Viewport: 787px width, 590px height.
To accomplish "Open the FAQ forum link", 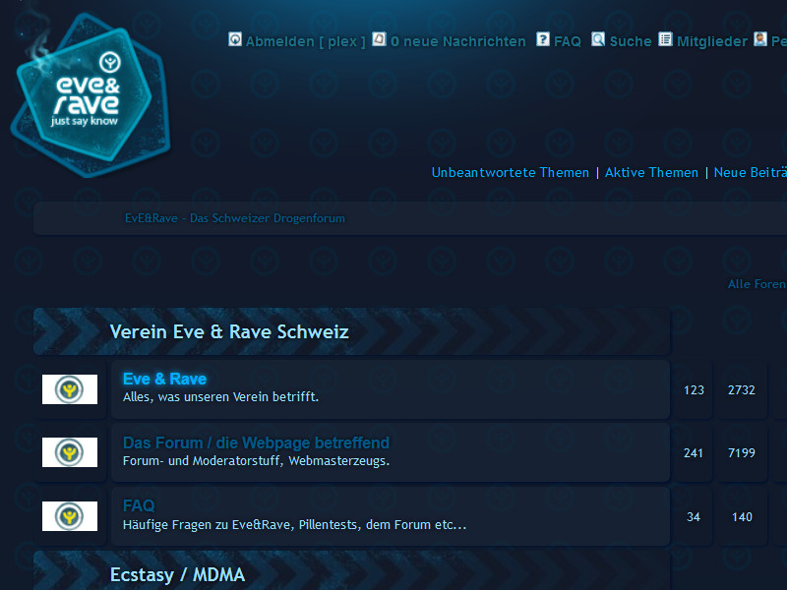I will point(139,505).
